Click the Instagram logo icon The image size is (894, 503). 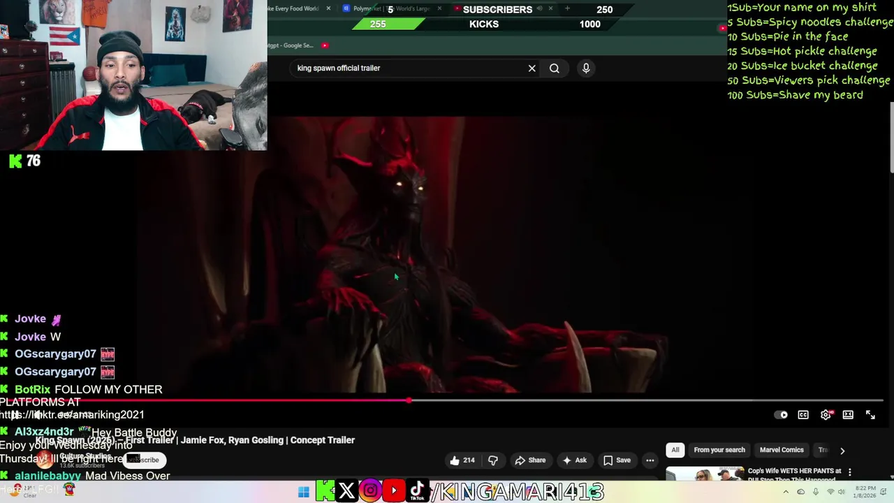click(370, 491)
